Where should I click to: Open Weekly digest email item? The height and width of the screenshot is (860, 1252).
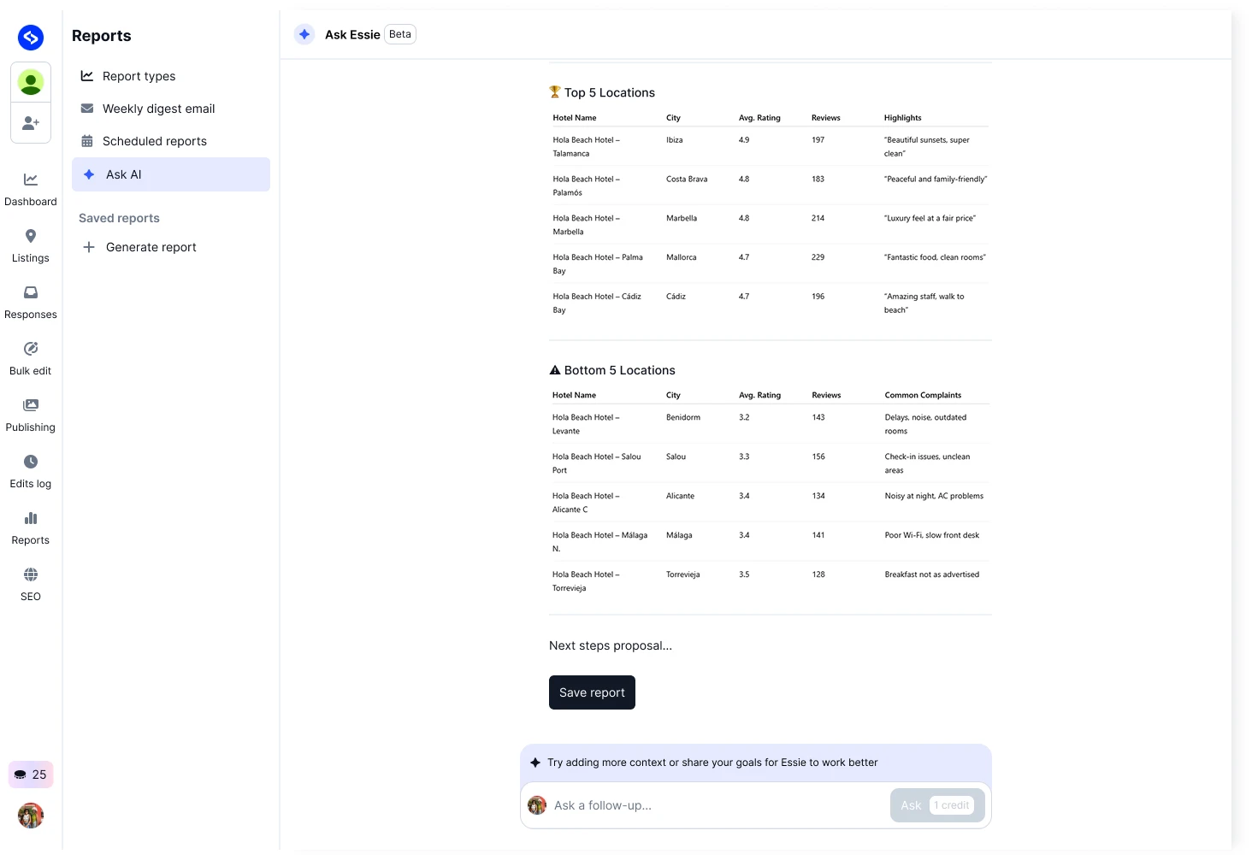click(x=171, y=109)
